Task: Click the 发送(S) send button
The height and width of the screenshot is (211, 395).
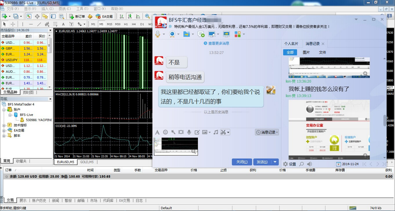Action: 262,162
